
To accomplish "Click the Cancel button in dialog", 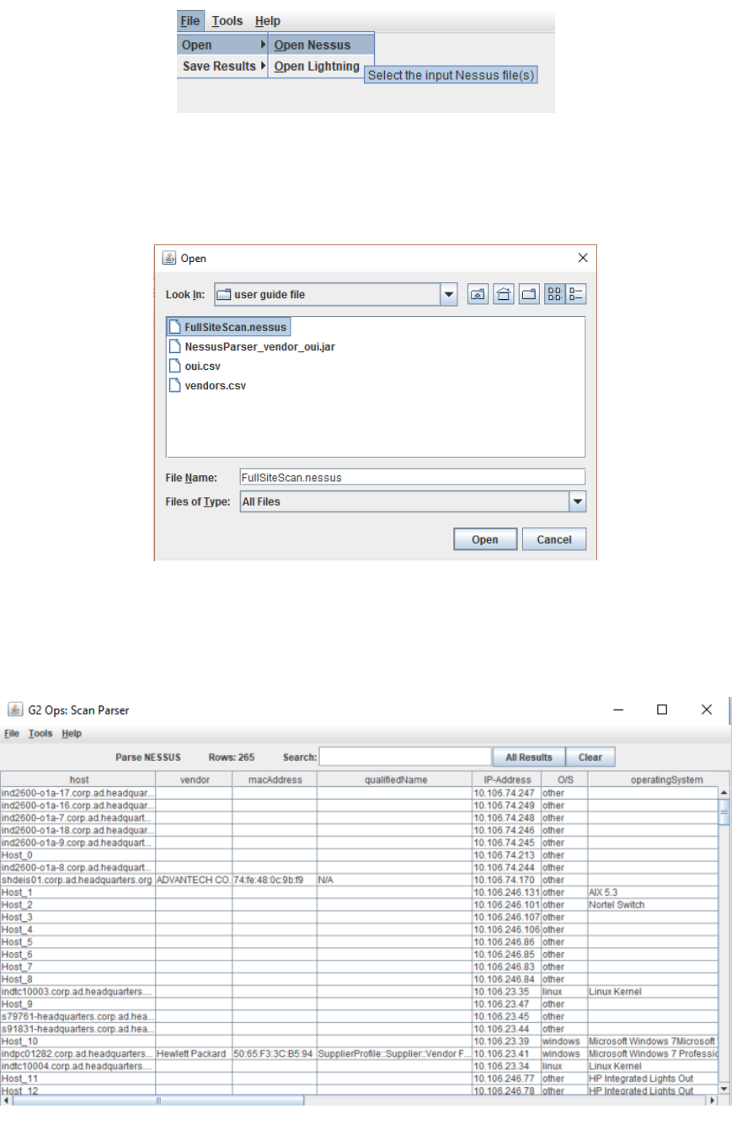I will coord(553,539).
